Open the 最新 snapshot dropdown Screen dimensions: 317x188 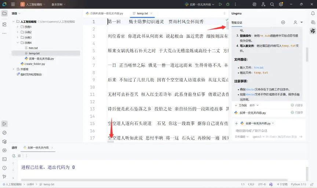click(x=254, y=105)
